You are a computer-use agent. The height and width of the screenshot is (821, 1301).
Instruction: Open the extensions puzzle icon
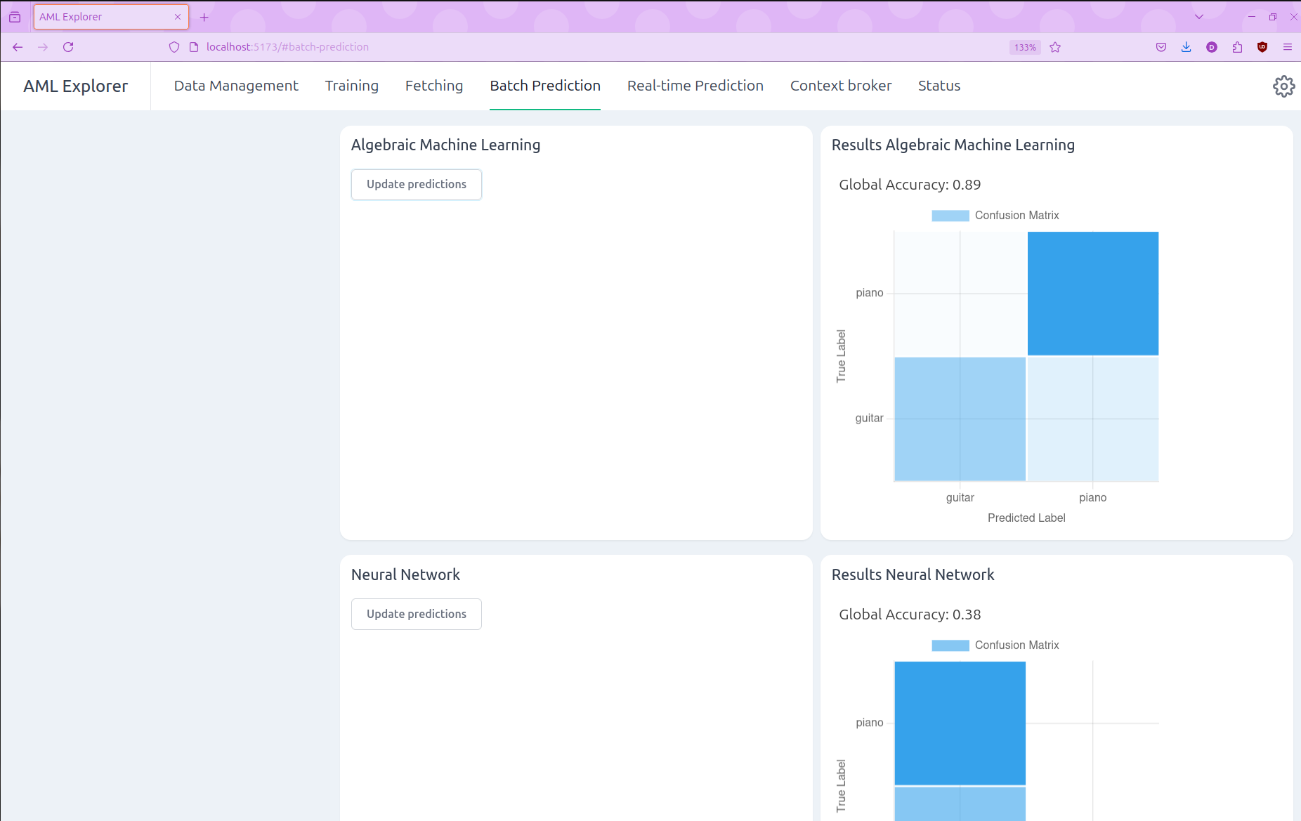[x=1237, y=47]
